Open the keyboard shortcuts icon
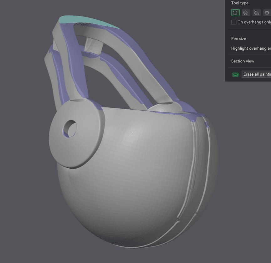Image resolution: width=271 pixels, height=263 pixels. coord(235,75)
